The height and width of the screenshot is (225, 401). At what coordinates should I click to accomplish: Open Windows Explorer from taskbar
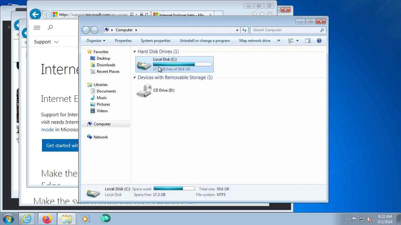click(x=67, y=219)
